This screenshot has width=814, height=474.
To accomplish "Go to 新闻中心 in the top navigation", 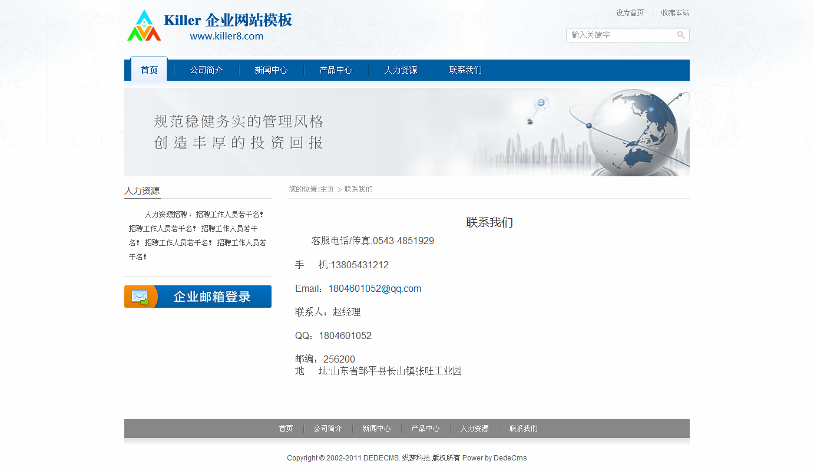I will [271, 70].
